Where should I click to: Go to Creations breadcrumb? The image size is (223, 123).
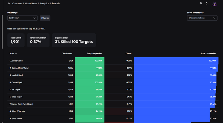tap(17, 4)
